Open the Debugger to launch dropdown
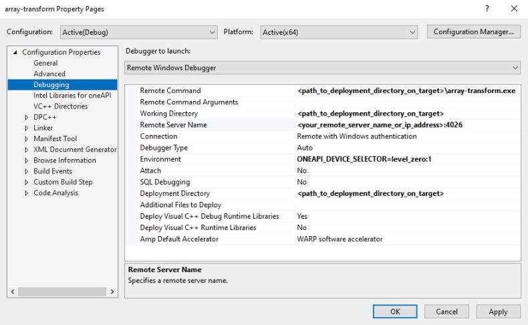The width and height of the screenshot is (528, 325). [x=322, y=68]
